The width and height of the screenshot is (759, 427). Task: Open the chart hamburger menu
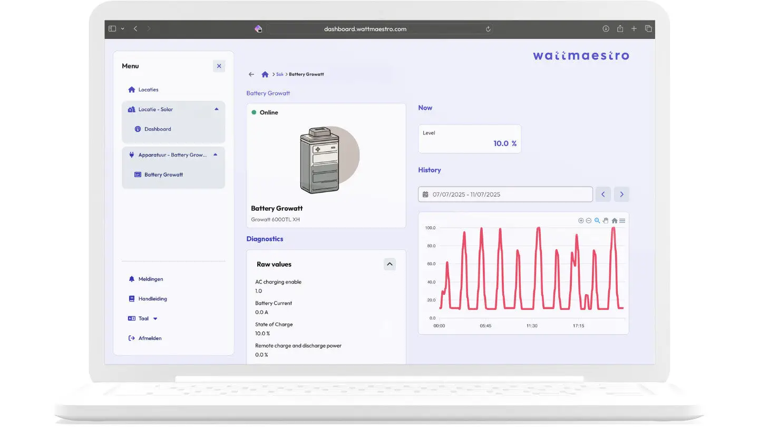[x=622, y=221]
